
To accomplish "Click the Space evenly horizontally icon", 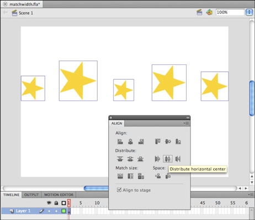I will click(x=158, y=176).
